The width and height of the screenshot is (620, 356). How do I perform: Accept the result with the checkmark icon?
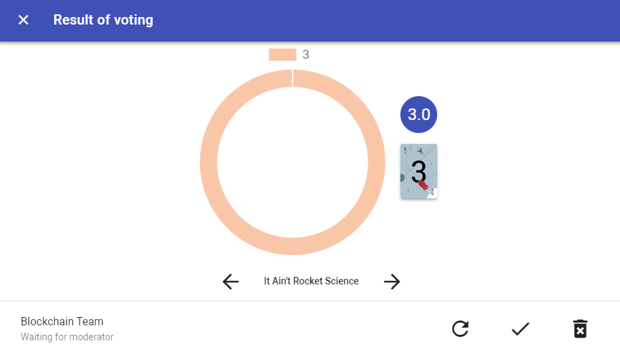click(x=520, y=329)
